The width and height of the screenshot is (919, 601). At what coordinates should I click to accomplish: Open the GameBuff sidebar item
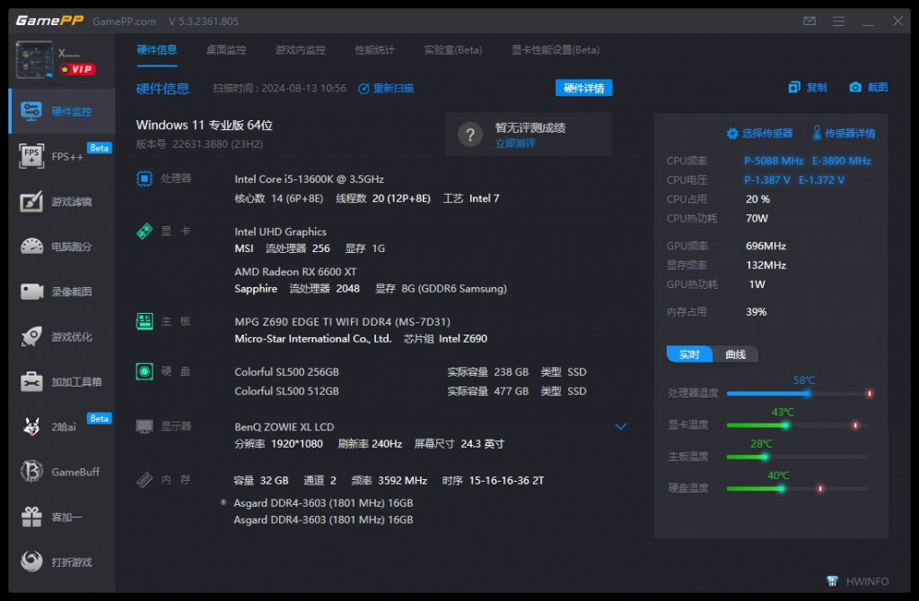pos(62,472)
